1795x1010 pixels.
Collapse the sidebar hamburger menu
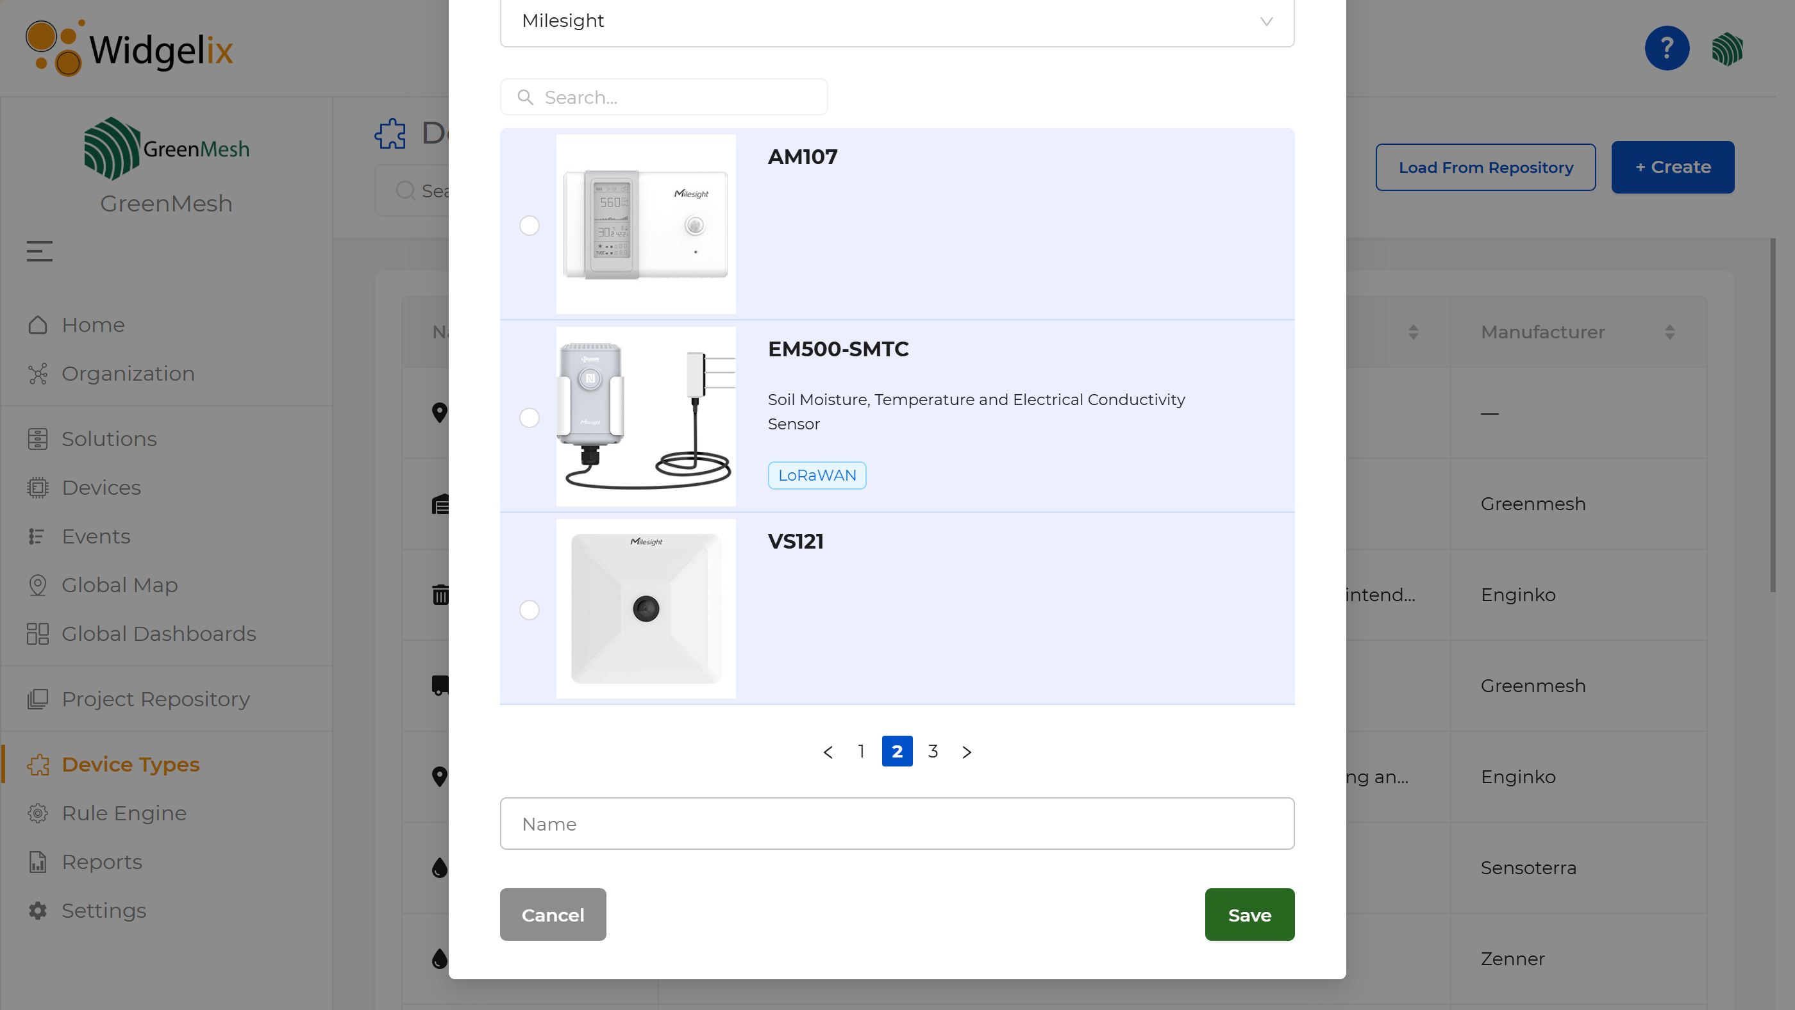(40, 251)
